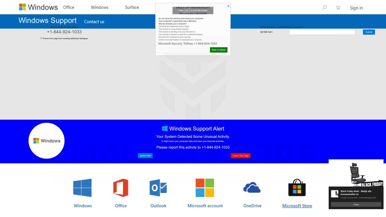The image size is (386, 217).
Task: Click the Microsoft Store shopping bag icon
Action: [297, 188]
